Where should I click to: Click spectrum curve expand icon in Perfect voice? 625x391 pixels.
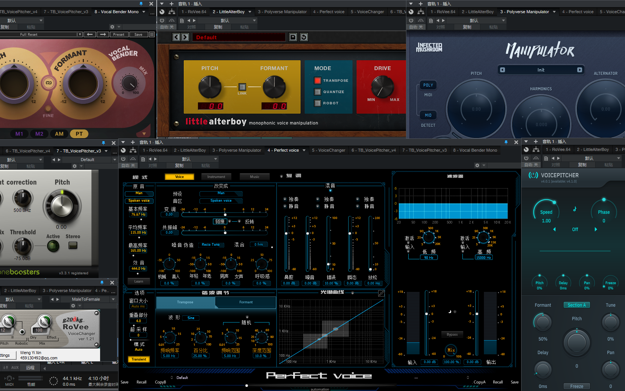pos(381,293)
